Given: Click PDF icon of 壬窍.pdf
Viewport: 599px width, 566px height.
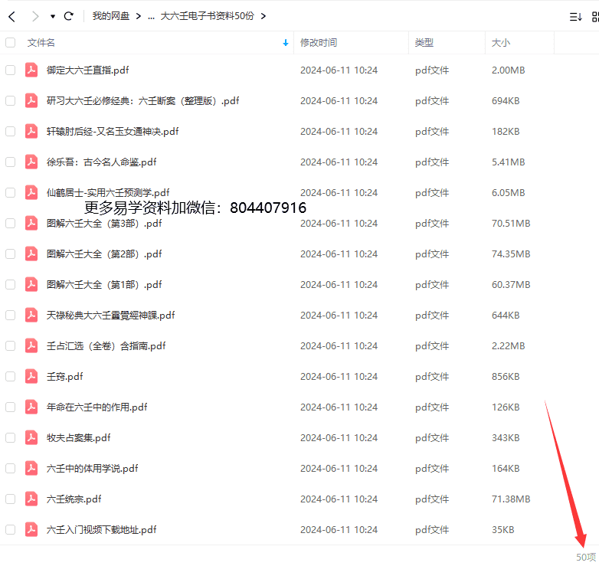Looking at the screenshot, I should [31, 376].
